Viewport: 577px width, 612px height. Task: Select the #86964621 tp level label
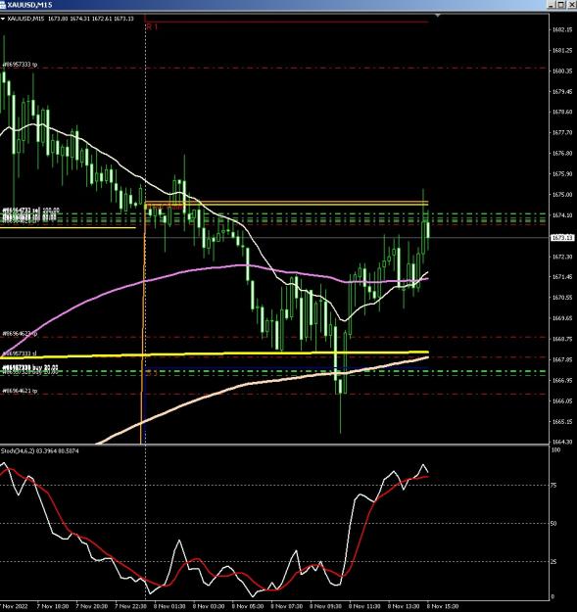[x=20, y=391]
